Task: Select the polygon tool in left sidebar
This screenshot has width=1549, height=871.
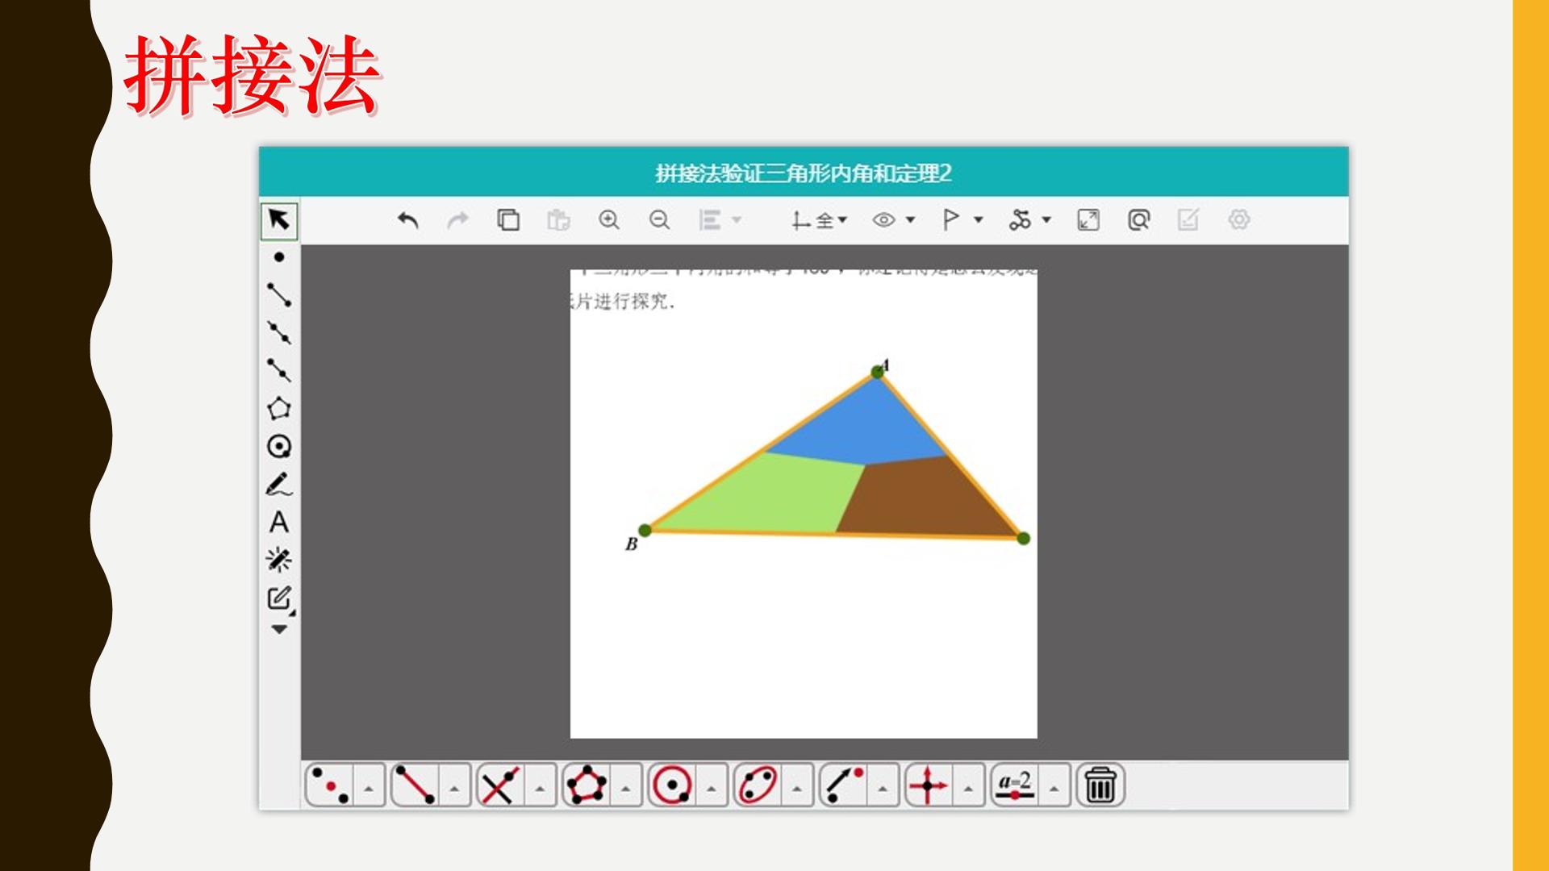Action: [279, 408]
